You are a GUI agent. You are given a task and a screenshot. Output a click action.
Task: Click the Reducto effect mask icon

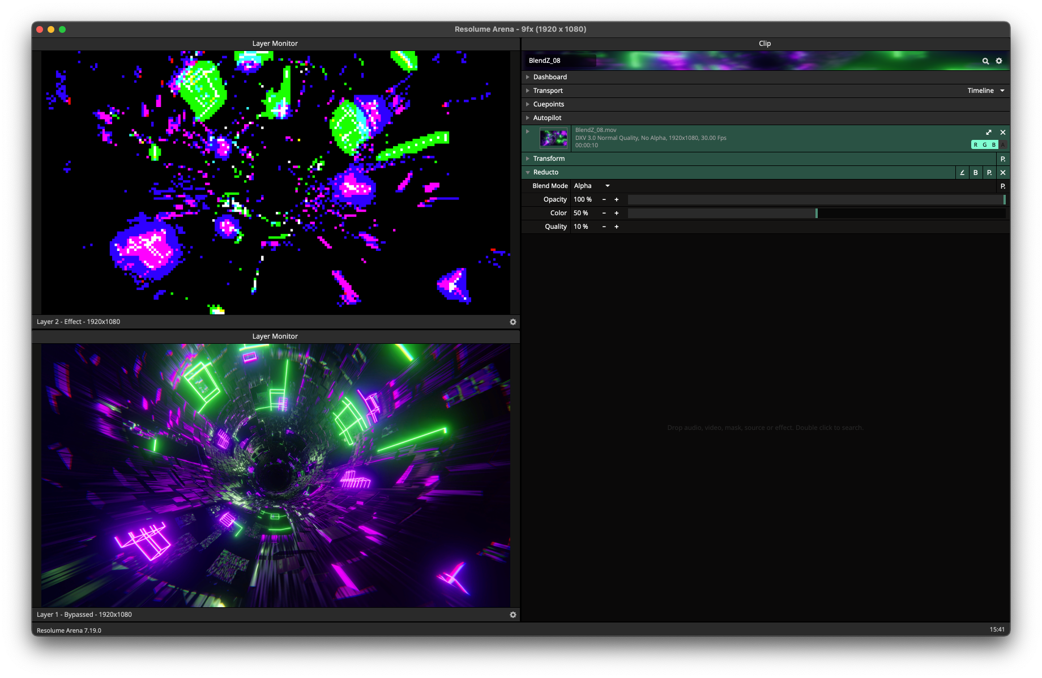click(962, 173)
